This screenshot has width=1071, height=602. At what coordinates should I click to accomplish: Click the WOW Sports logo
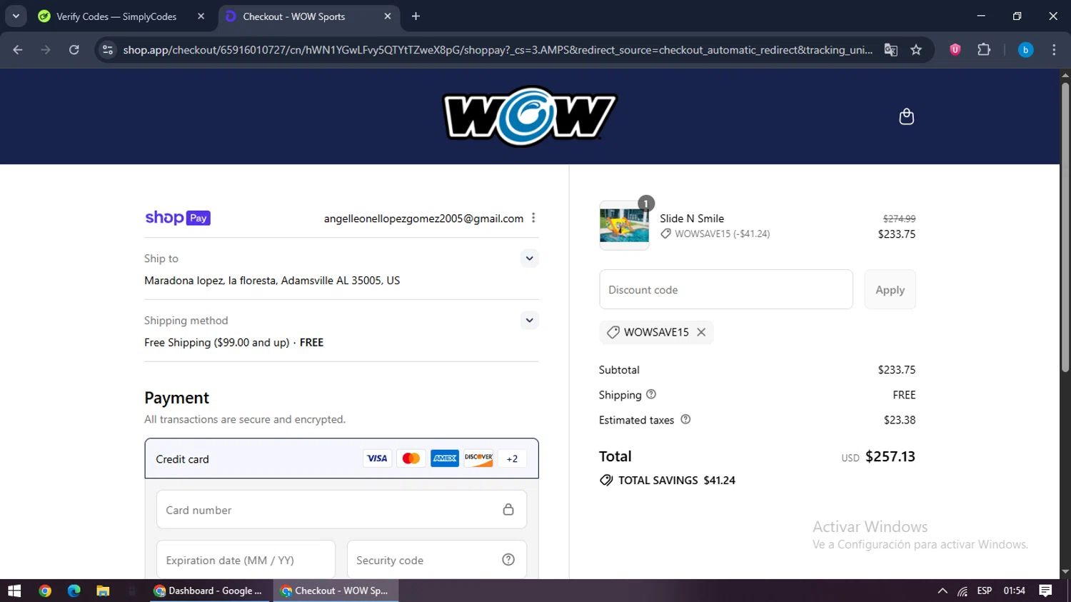pyautogui.click(x=530, y=116)
